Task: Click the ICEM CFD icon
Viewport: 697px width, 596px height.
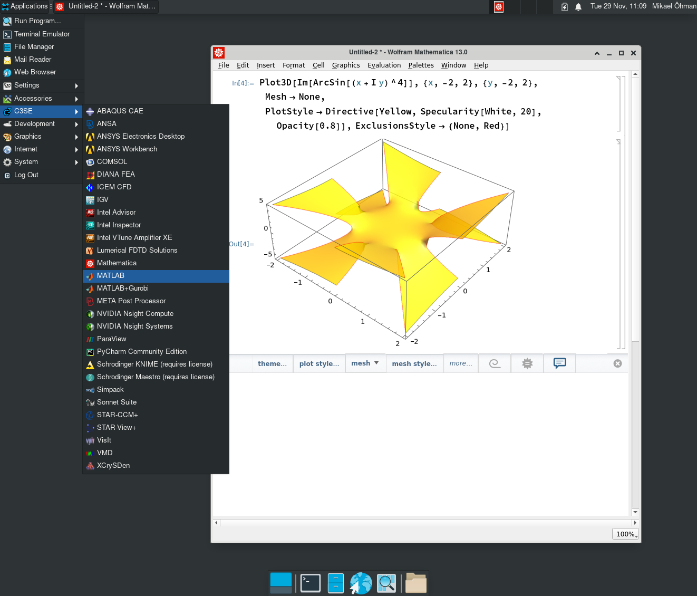Action: click(90, 187)
